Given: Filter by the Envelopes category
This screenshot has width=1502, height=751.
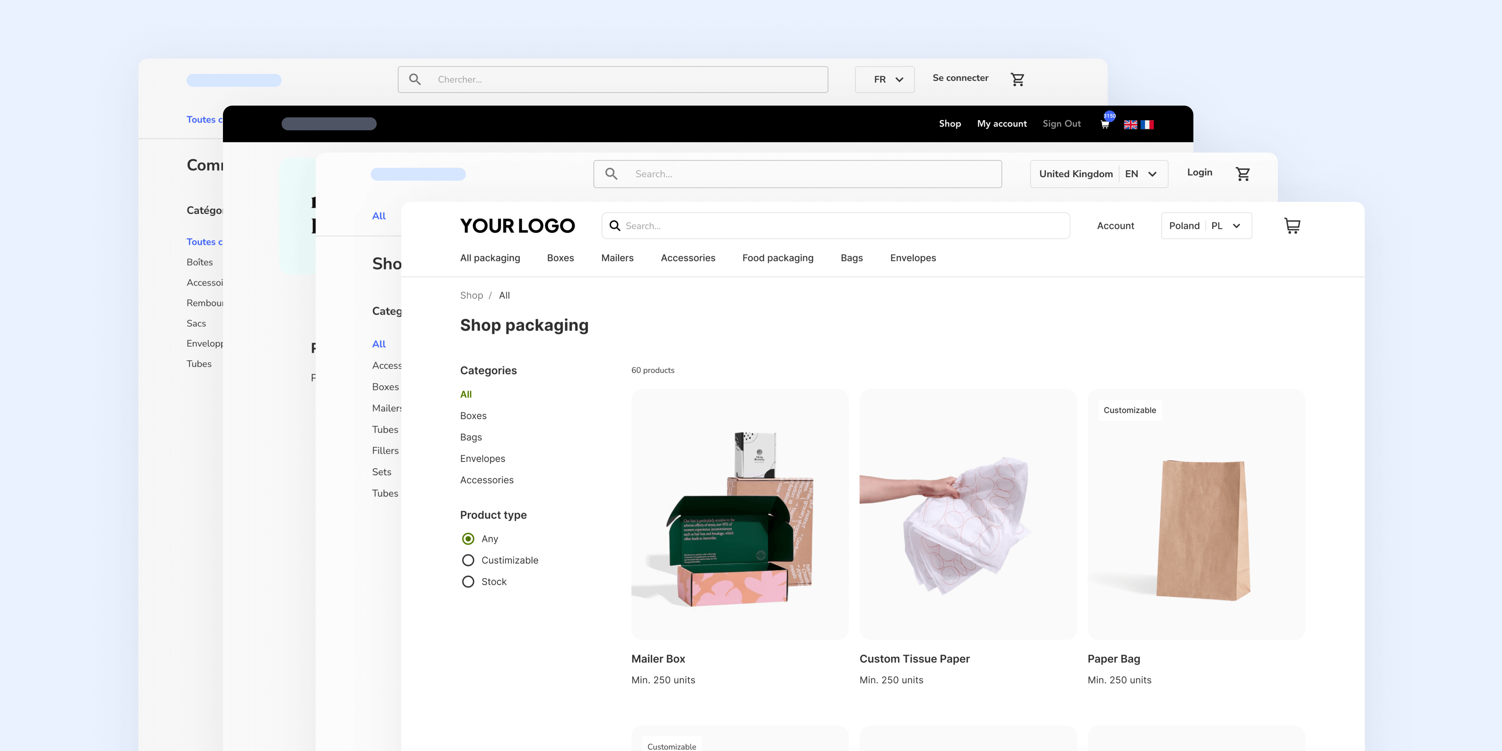Looking at the screenshot, I should click(x=482, y=458).
